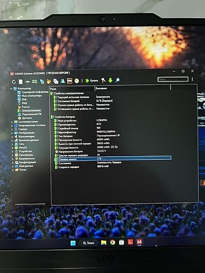Open Google Chrome from the taskbar
This screenshot has width=205, height=273.
click(112, 243)
